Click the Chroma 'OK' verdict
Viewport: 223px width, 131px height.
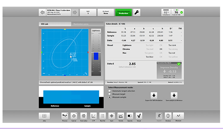point(161,49)
